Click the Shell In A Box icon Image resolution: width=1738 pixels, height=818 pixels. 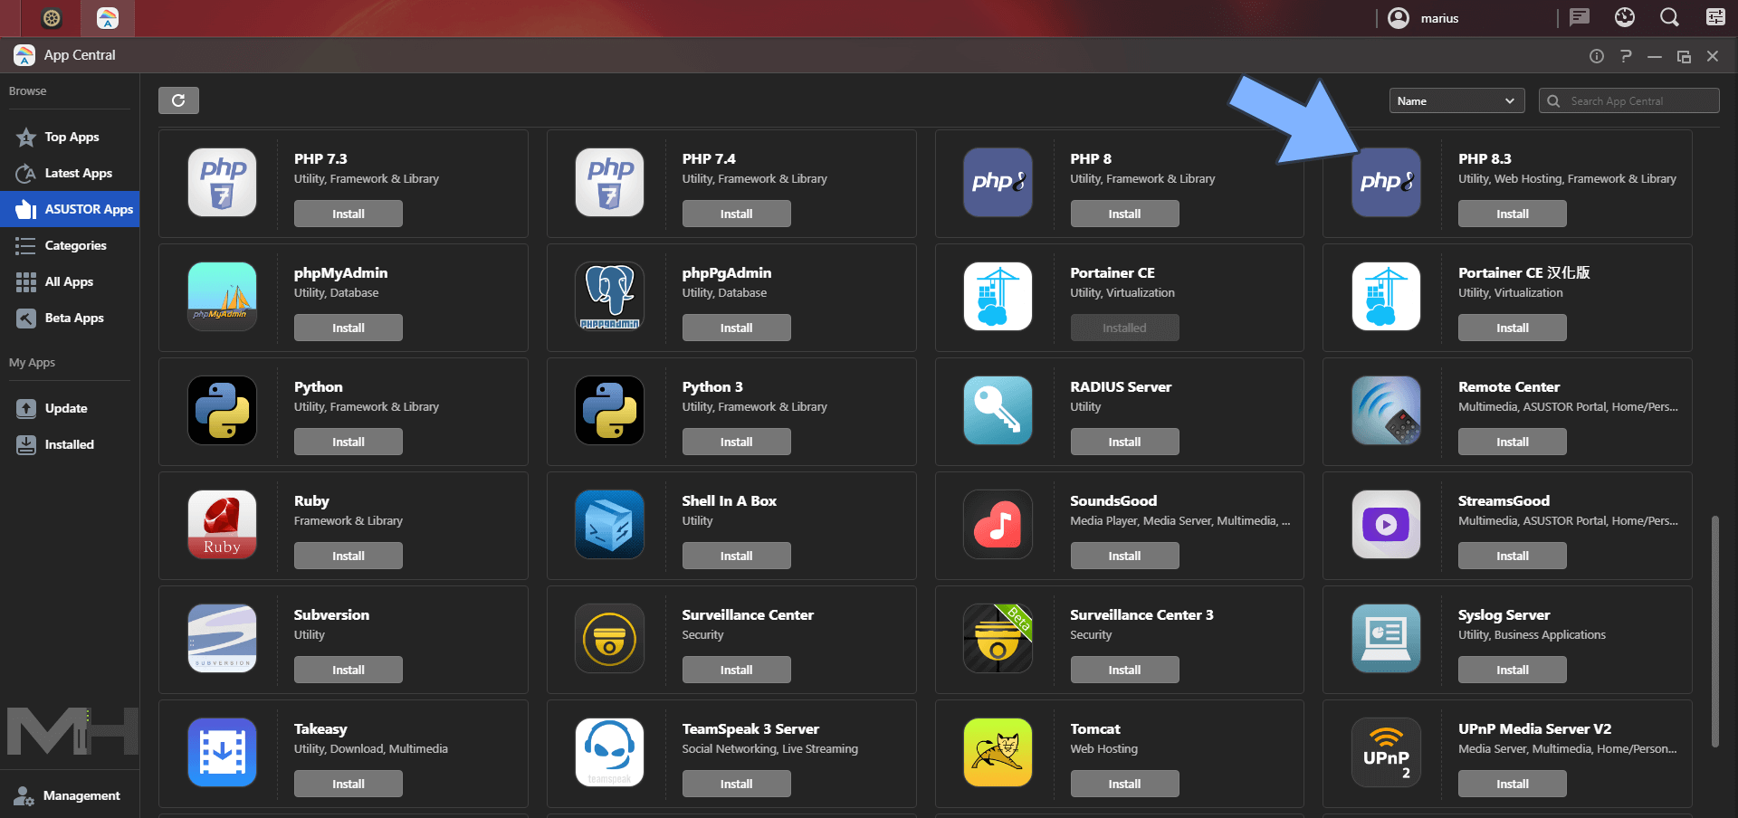pyautogui.click(x=609, y=525)
